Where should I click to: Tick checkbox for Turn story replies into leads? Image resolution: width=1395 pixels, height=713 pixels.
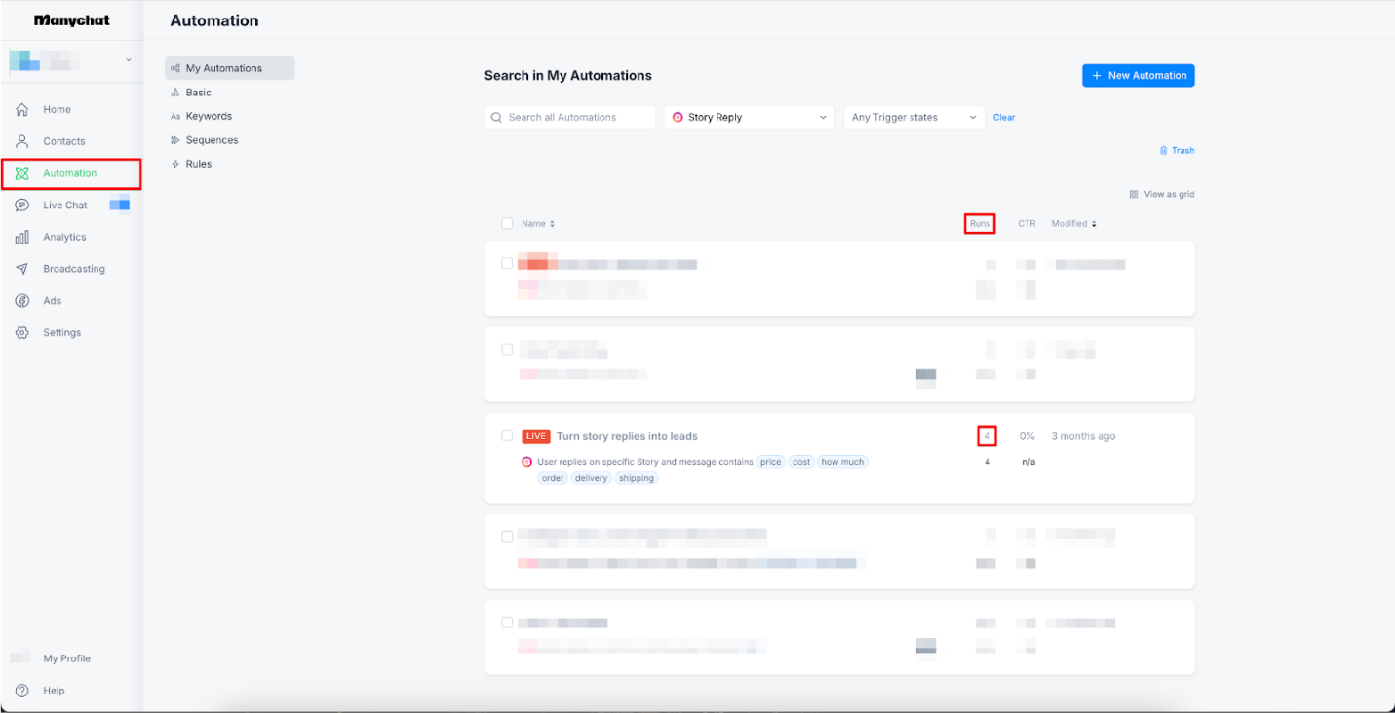[x=507, y=435]
